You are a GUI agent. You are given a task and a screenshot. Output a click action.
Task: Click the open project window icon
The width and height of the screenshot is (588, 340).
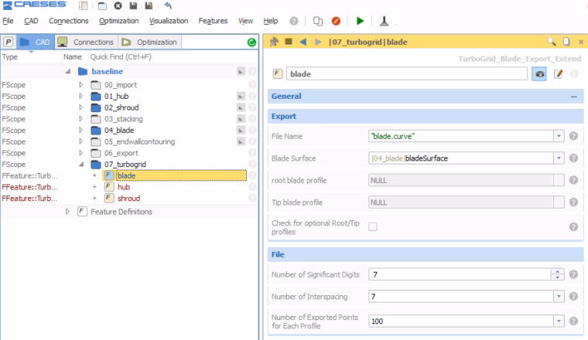pos(102,5)
